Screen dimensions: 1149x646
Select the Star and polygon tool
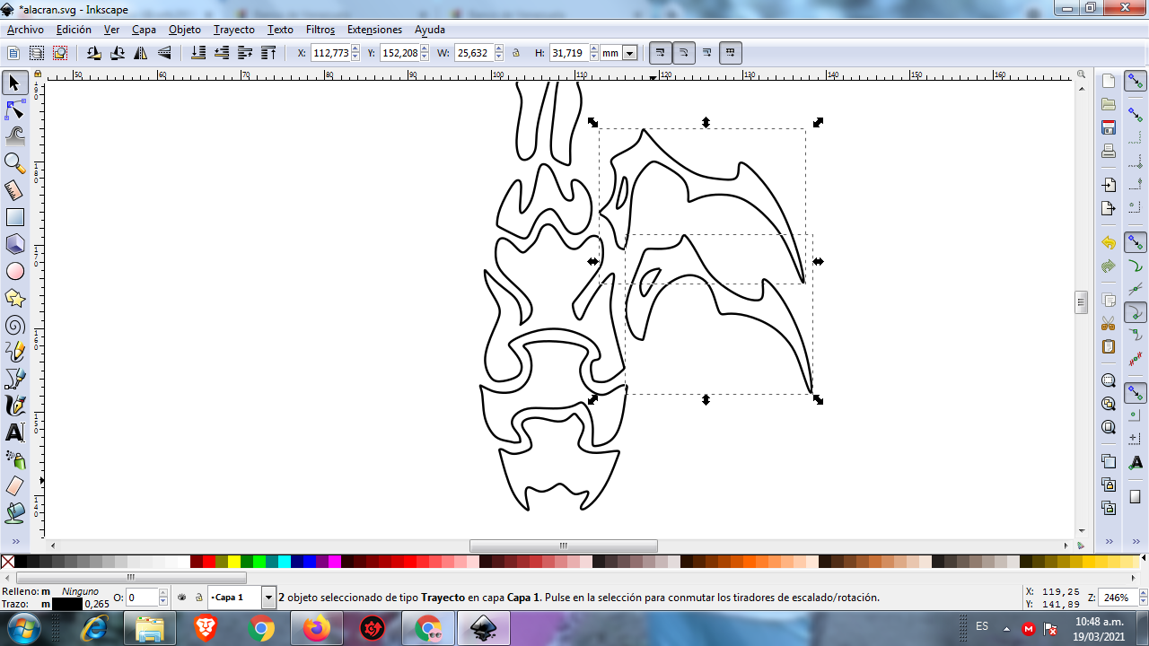click(14, 298)
